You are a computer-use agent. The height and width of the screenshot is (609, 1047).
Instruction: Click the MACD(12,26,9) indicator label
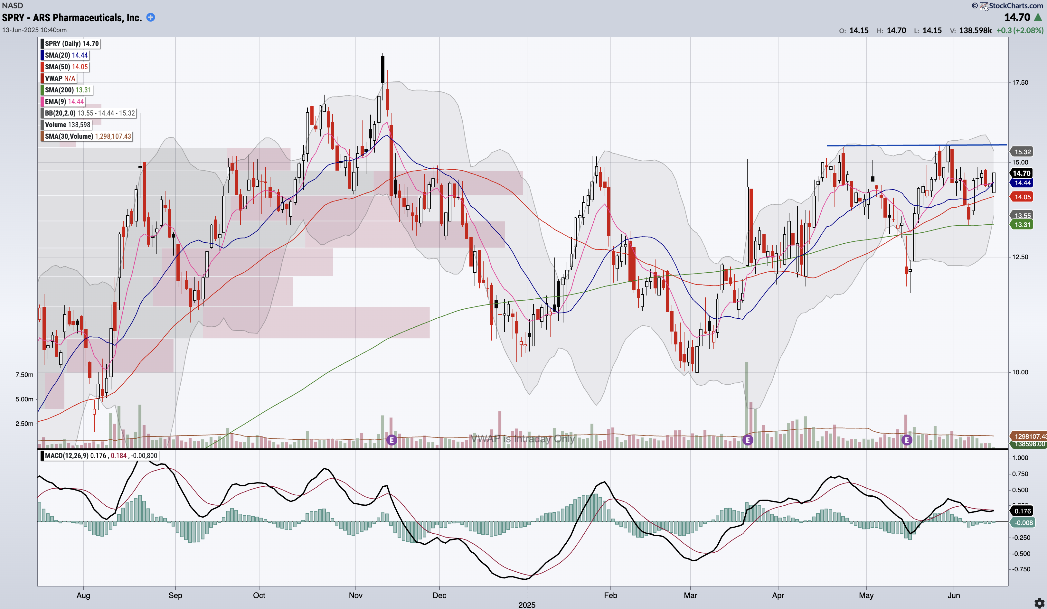tap(99, 456)
